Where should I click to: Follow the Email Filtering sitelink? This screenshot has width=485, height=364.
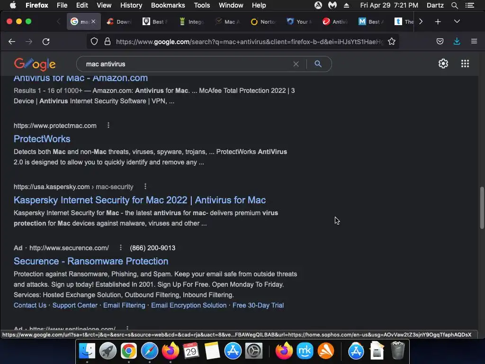[x=124, y=305]
